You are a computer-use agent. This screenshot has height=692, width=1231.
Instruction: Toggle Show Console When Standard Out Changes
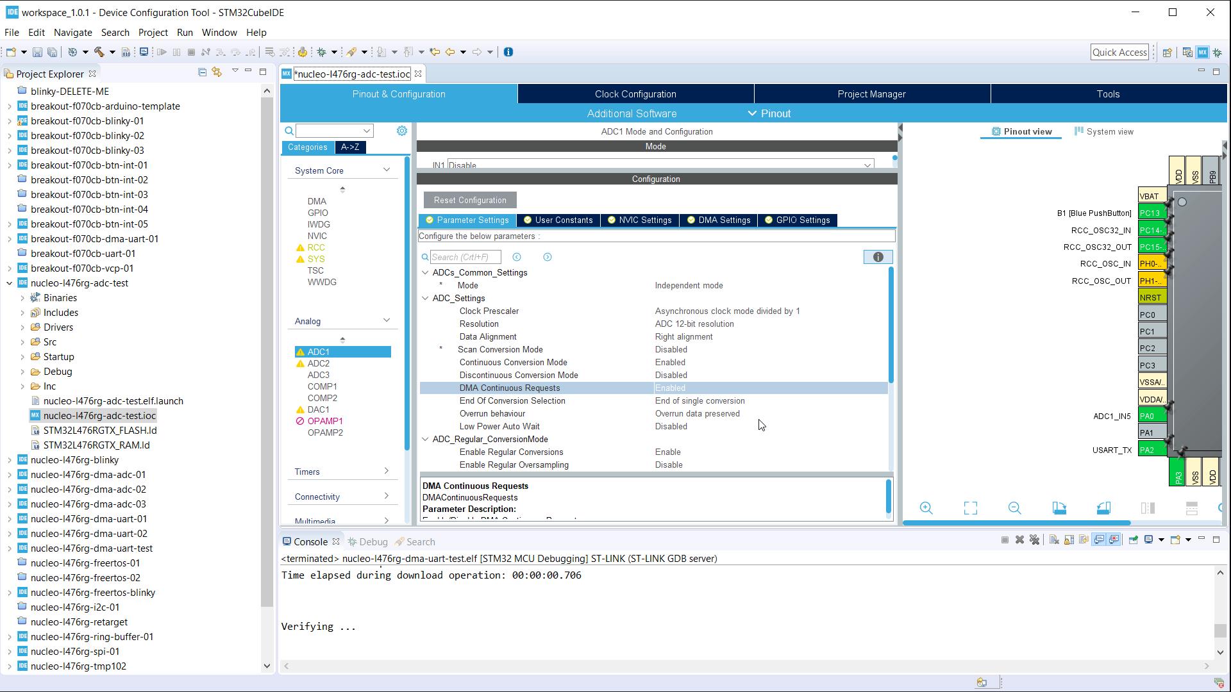point(1099,540)
